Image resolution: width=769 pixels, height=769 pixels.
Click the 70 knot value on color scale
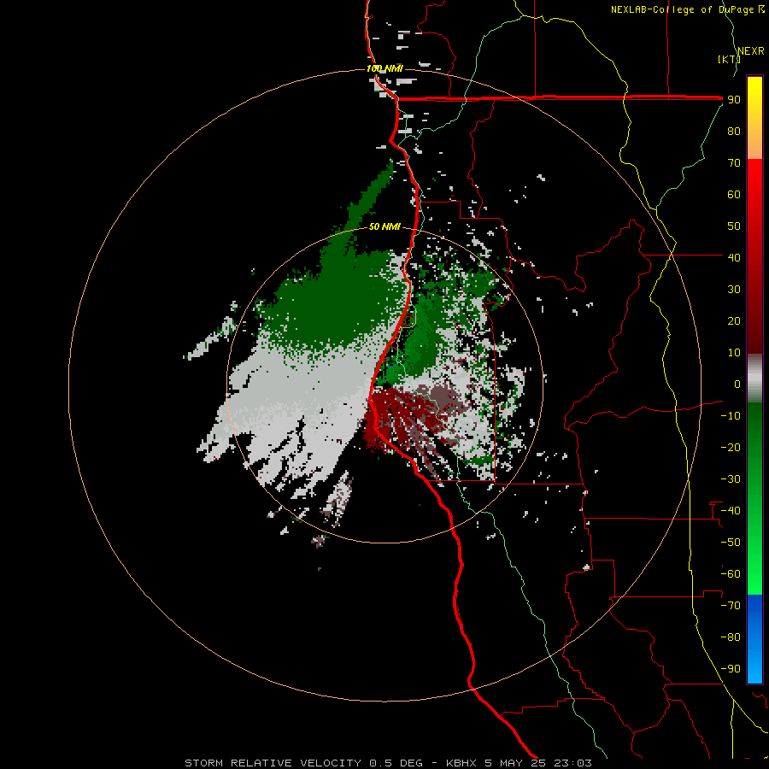(734, 163)
